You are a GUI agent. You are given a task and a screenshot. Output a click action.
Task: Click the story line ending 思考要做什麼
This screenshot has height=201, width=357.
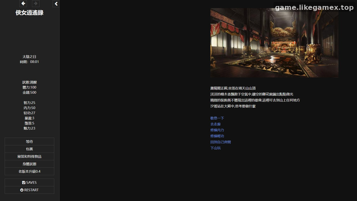233,106
